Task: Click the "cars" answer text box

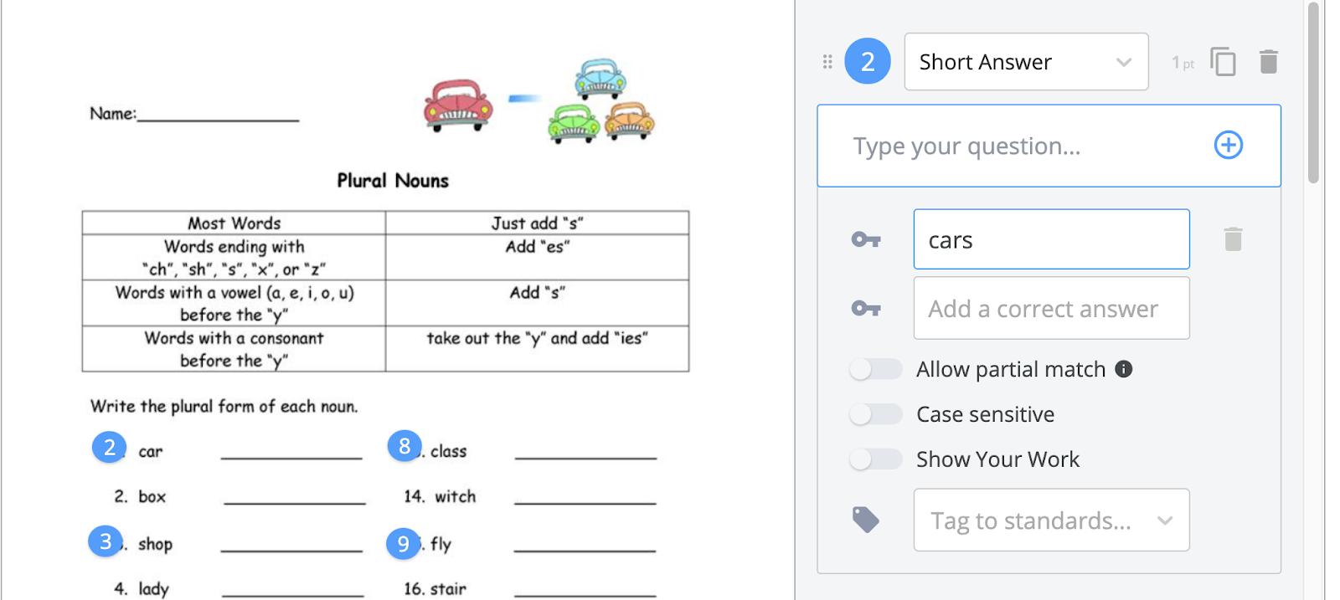Action: (1051, 240)
